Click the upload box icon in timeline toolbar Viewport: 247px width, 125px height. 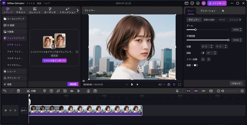tap(95, 91)
